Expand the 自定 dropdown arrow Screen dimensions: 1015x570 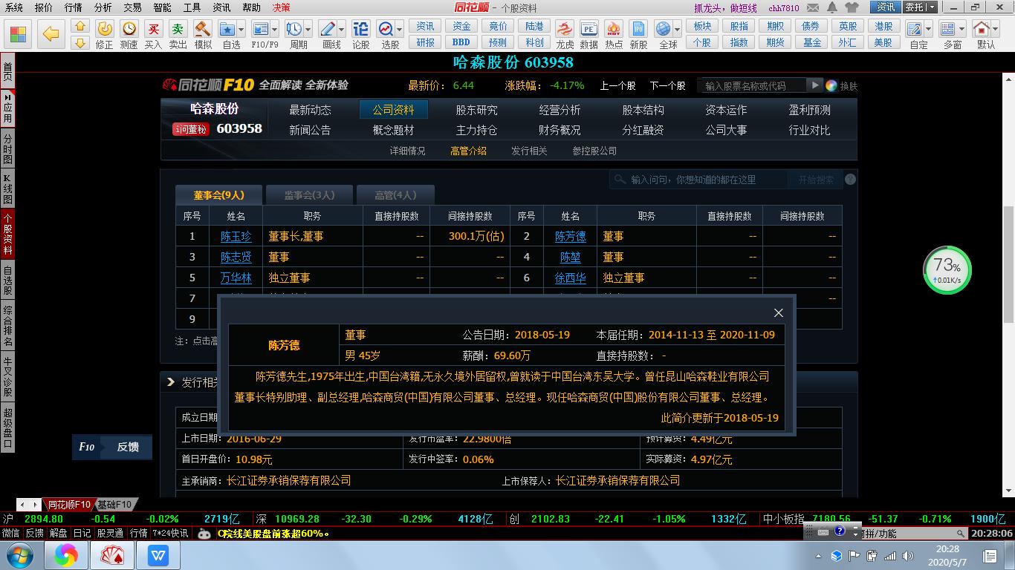(929, 30)
